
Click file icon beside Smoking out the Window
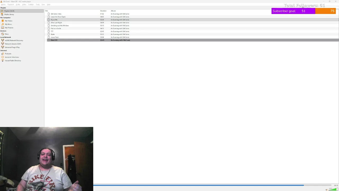point(49,25)
